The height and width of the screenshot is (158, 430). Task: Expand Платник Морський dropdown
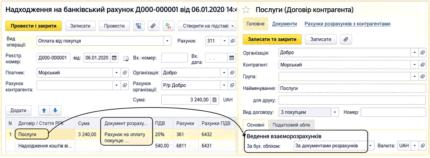click(x=116, y=73)
